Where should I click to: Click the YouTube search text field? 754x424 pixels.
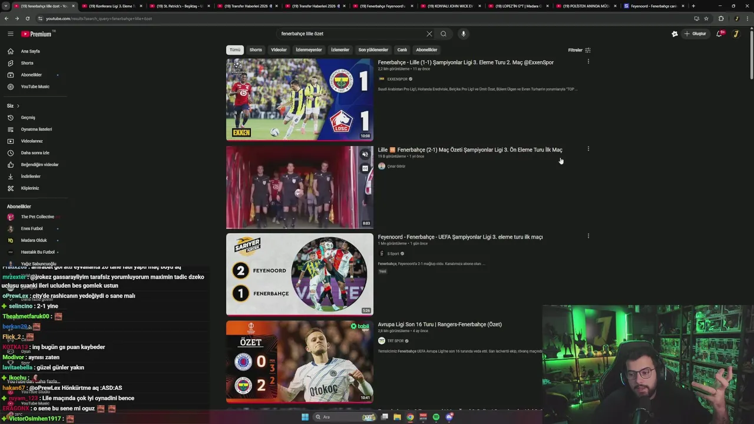point(350,34)
